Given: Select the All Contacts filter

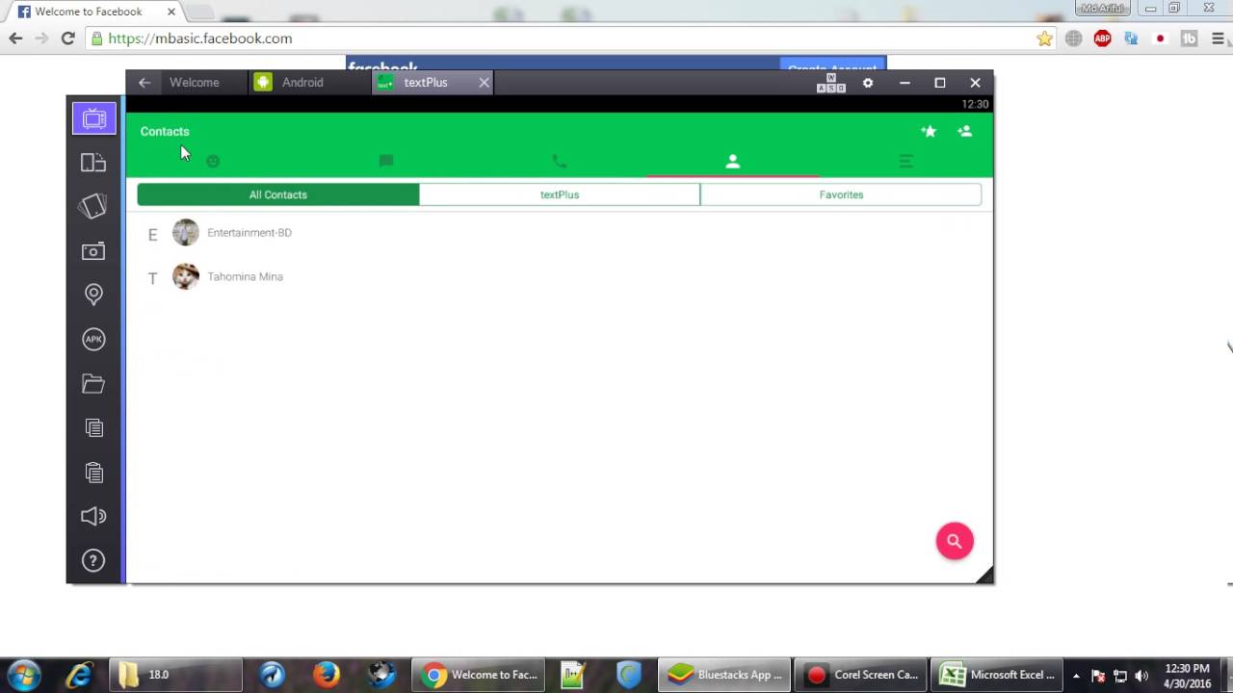Looking at the screenshot, I should (x=278, y=194).
